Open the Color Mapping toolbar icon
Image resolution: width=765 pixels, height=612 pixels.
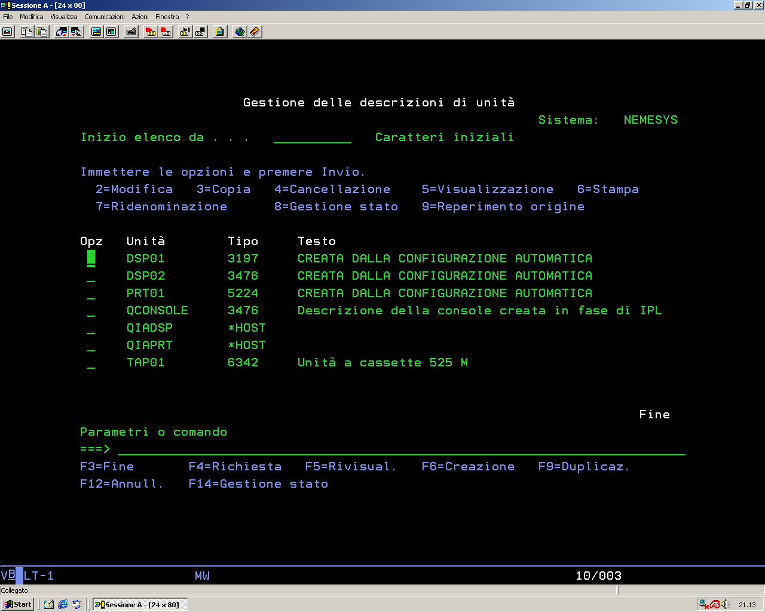tap(111, 32)
